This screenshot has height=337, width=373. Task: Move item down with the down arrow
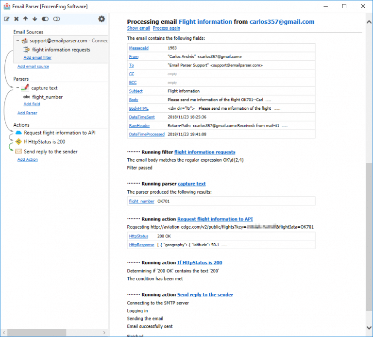pyautogui.click(x=35, y=19)
